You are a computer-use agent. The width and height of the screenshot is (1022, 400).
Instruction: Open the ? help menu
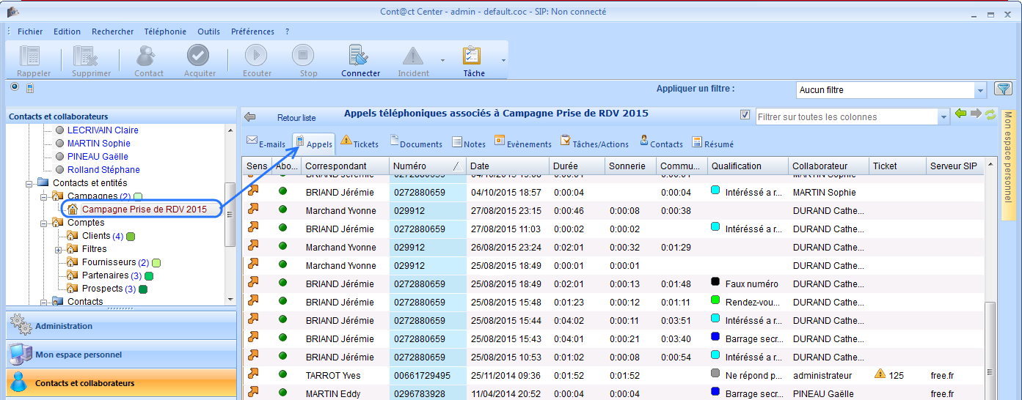[288, 32]
